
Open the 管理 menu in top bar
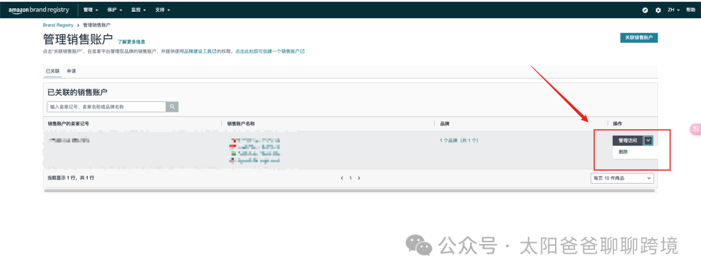(x=91, y=10)
